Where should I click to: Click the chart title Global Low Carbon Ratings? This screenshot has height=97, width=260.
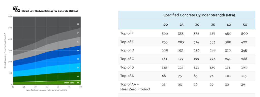click(50, 11)
